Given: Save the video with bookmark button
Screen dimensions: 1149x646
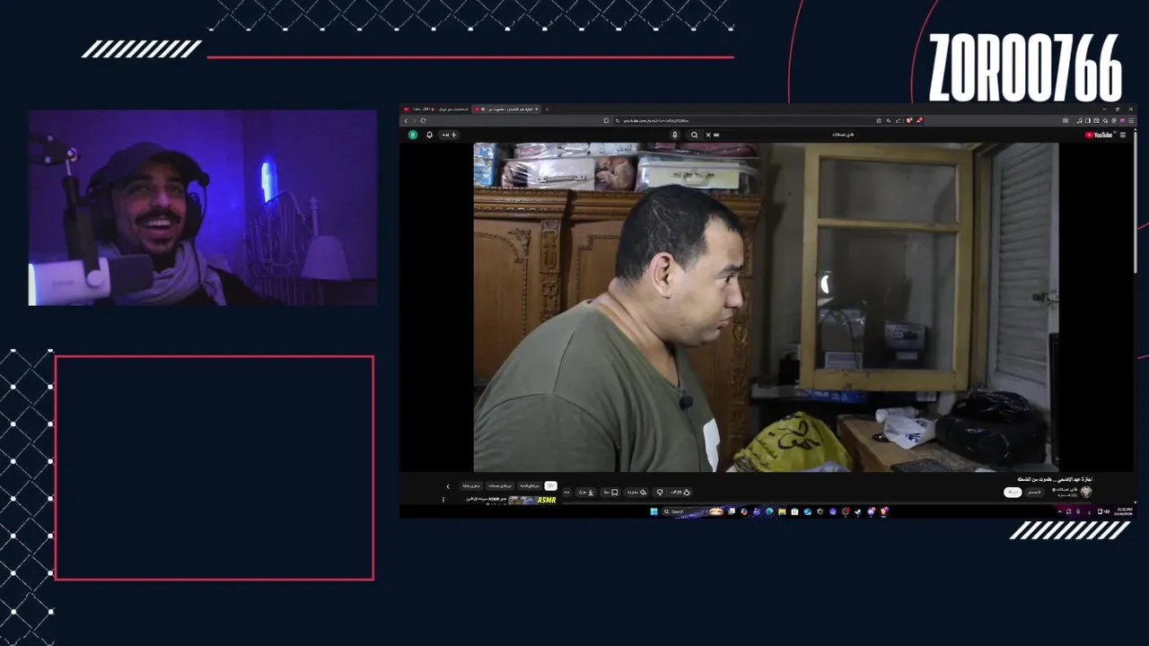Looking at the screenshot, I should click(x=610, y=493).
